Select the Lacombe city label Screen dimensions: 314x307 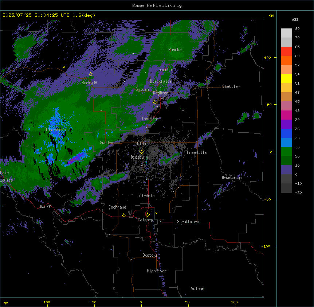click(x=164, y=70)
